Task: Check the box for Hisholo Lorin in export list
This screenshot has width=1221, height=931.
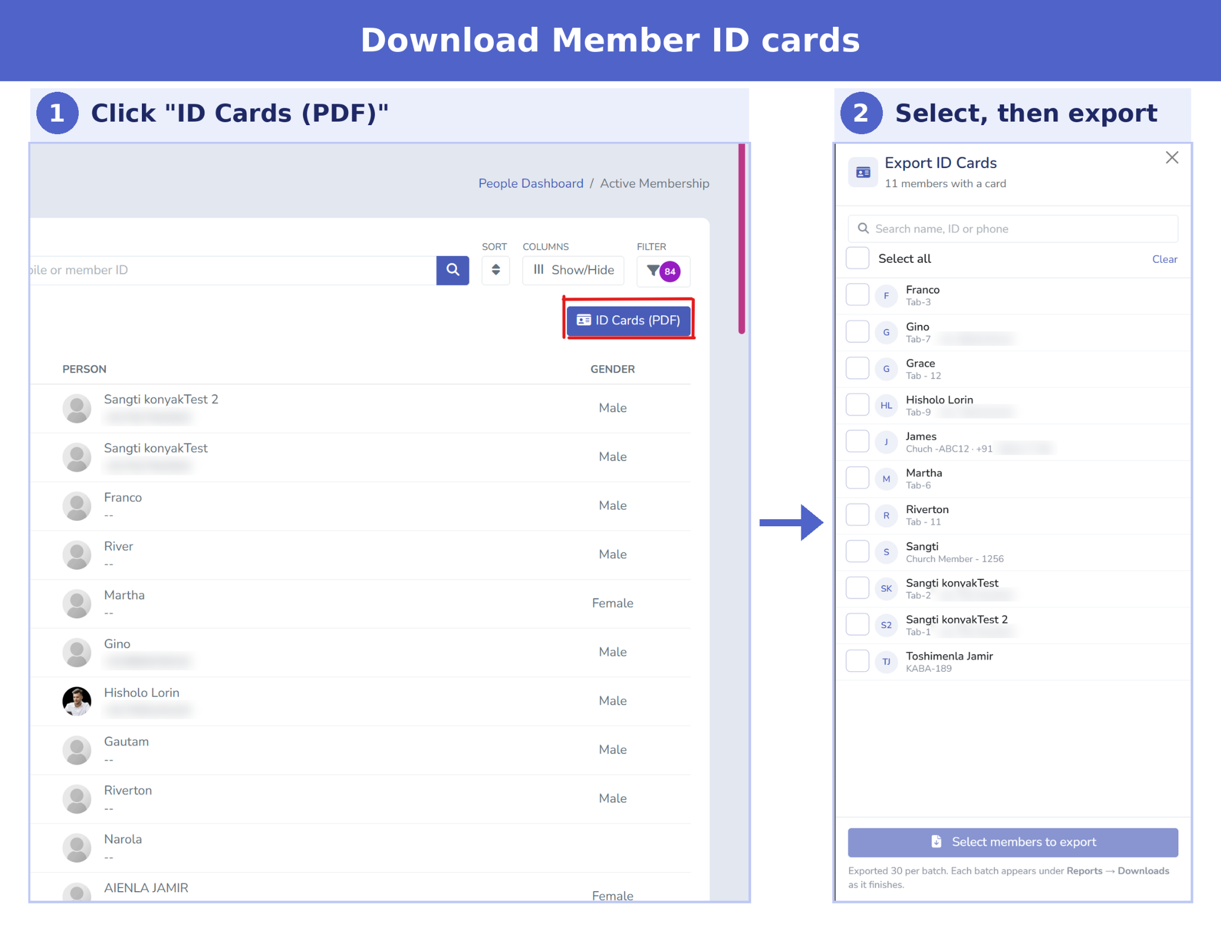Action: (x=857, y=405)
